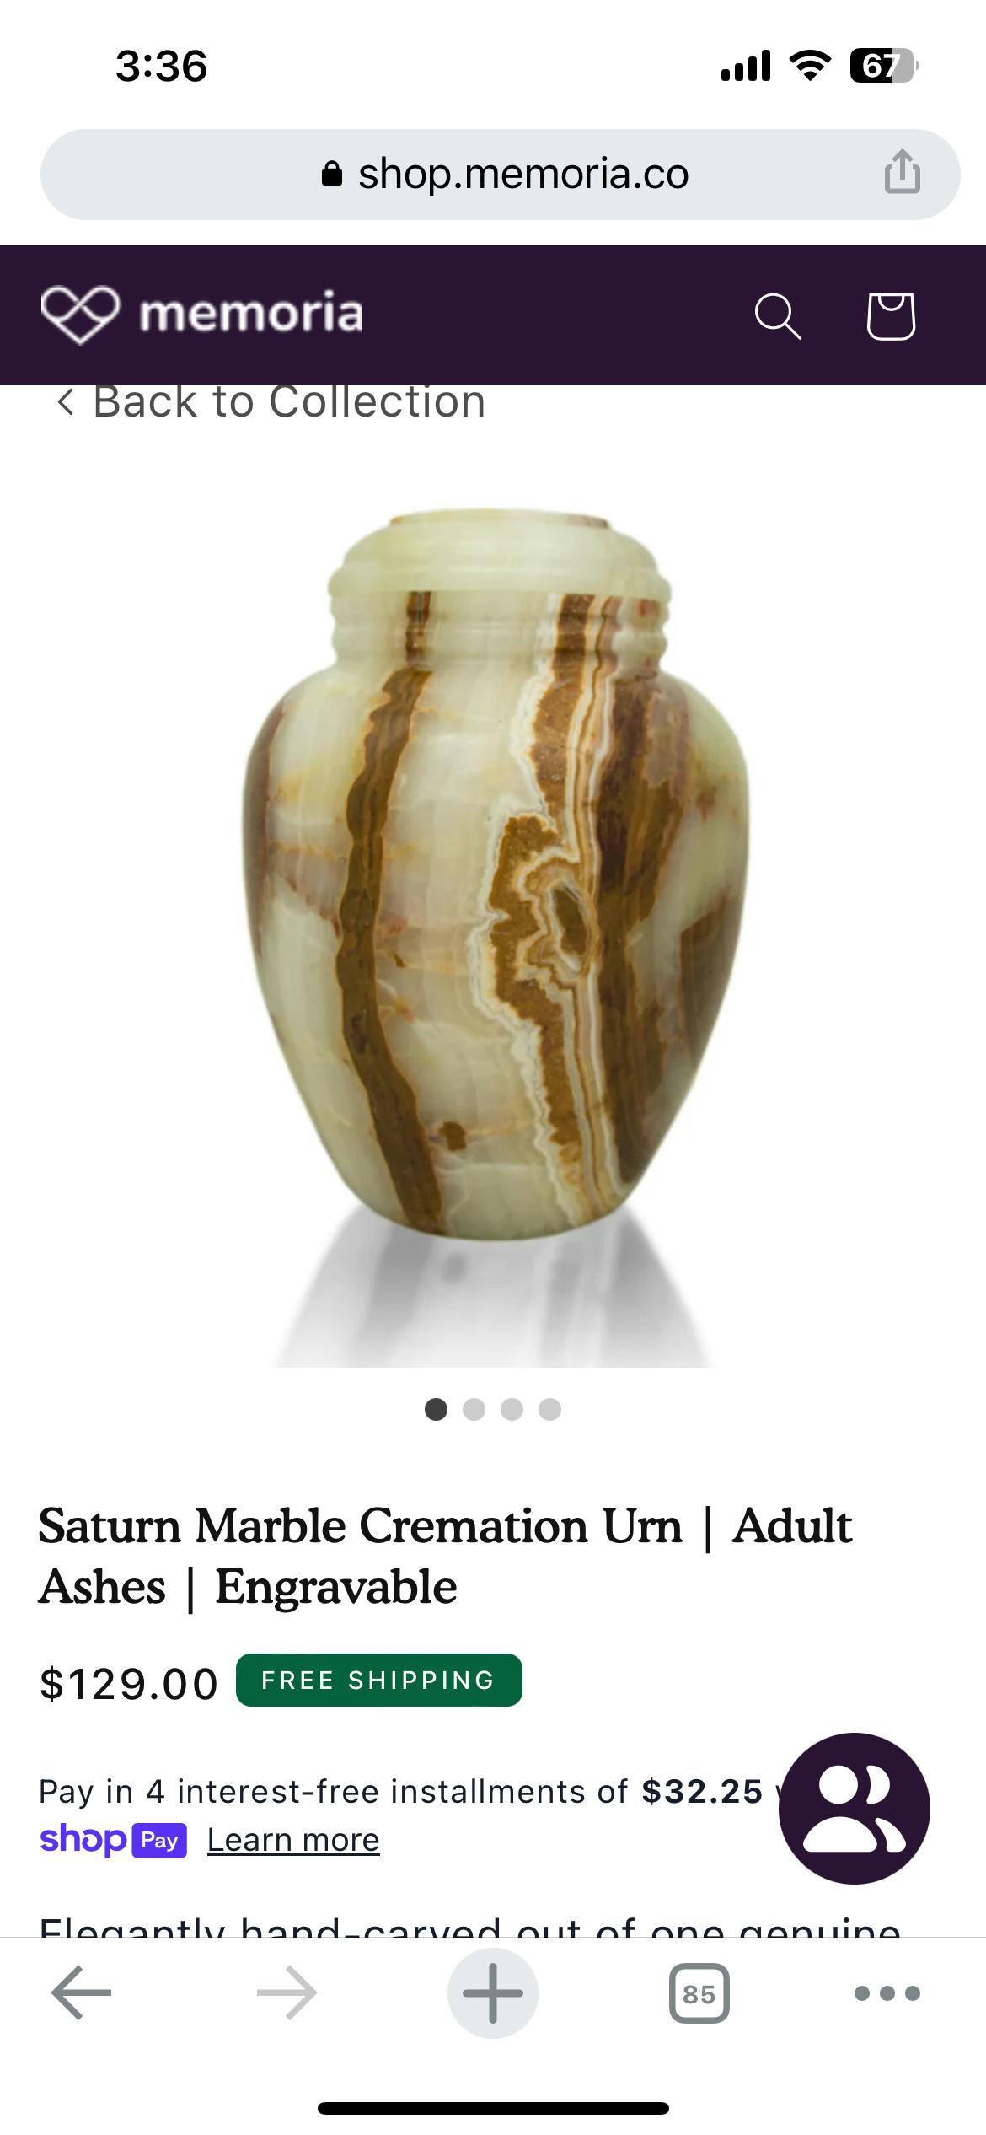Open the purple support chat bubble

tap(855, 1809)
